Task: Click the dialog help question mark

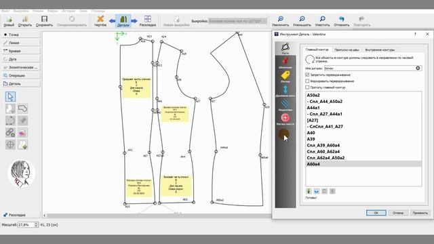Action: point(415,34)
